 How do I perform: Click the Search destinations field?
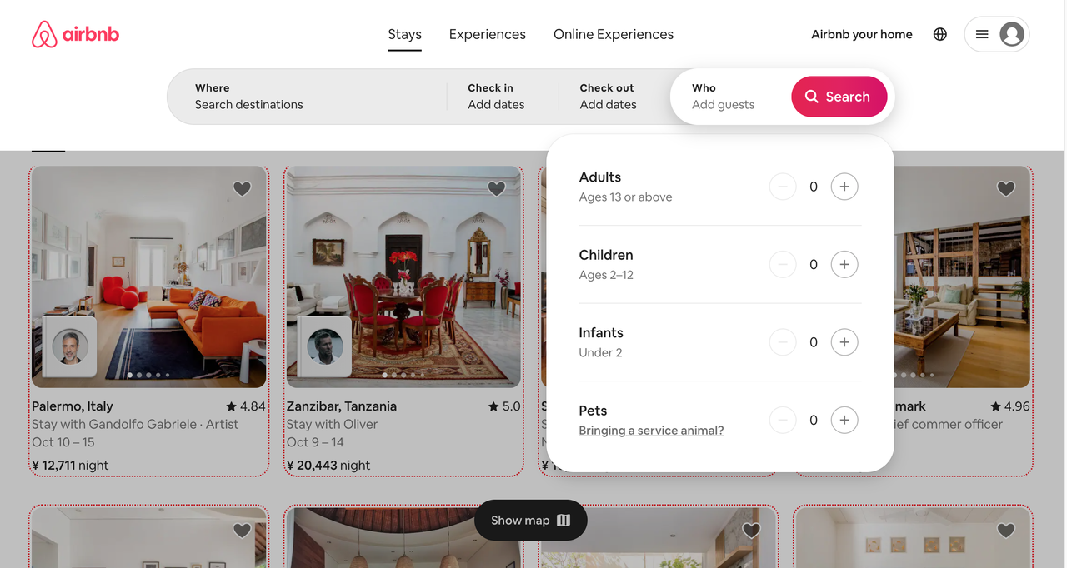pyautogui.click(x=307, y=97)
